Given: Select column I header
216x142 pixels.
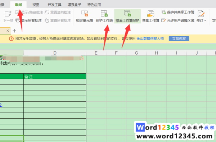Looking at the screenshot, I should (x=176, y=53).
